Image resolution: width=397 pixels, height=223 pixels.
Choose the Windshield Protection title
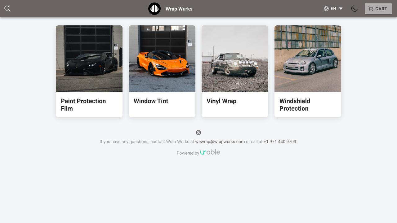coord(295,105)
